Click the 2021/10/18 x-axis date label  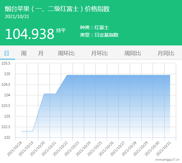click(15, 149)
